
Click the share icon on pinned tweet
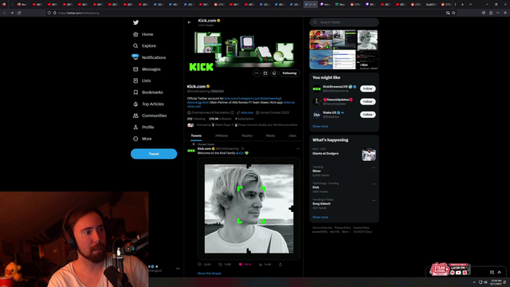point(280,264)
